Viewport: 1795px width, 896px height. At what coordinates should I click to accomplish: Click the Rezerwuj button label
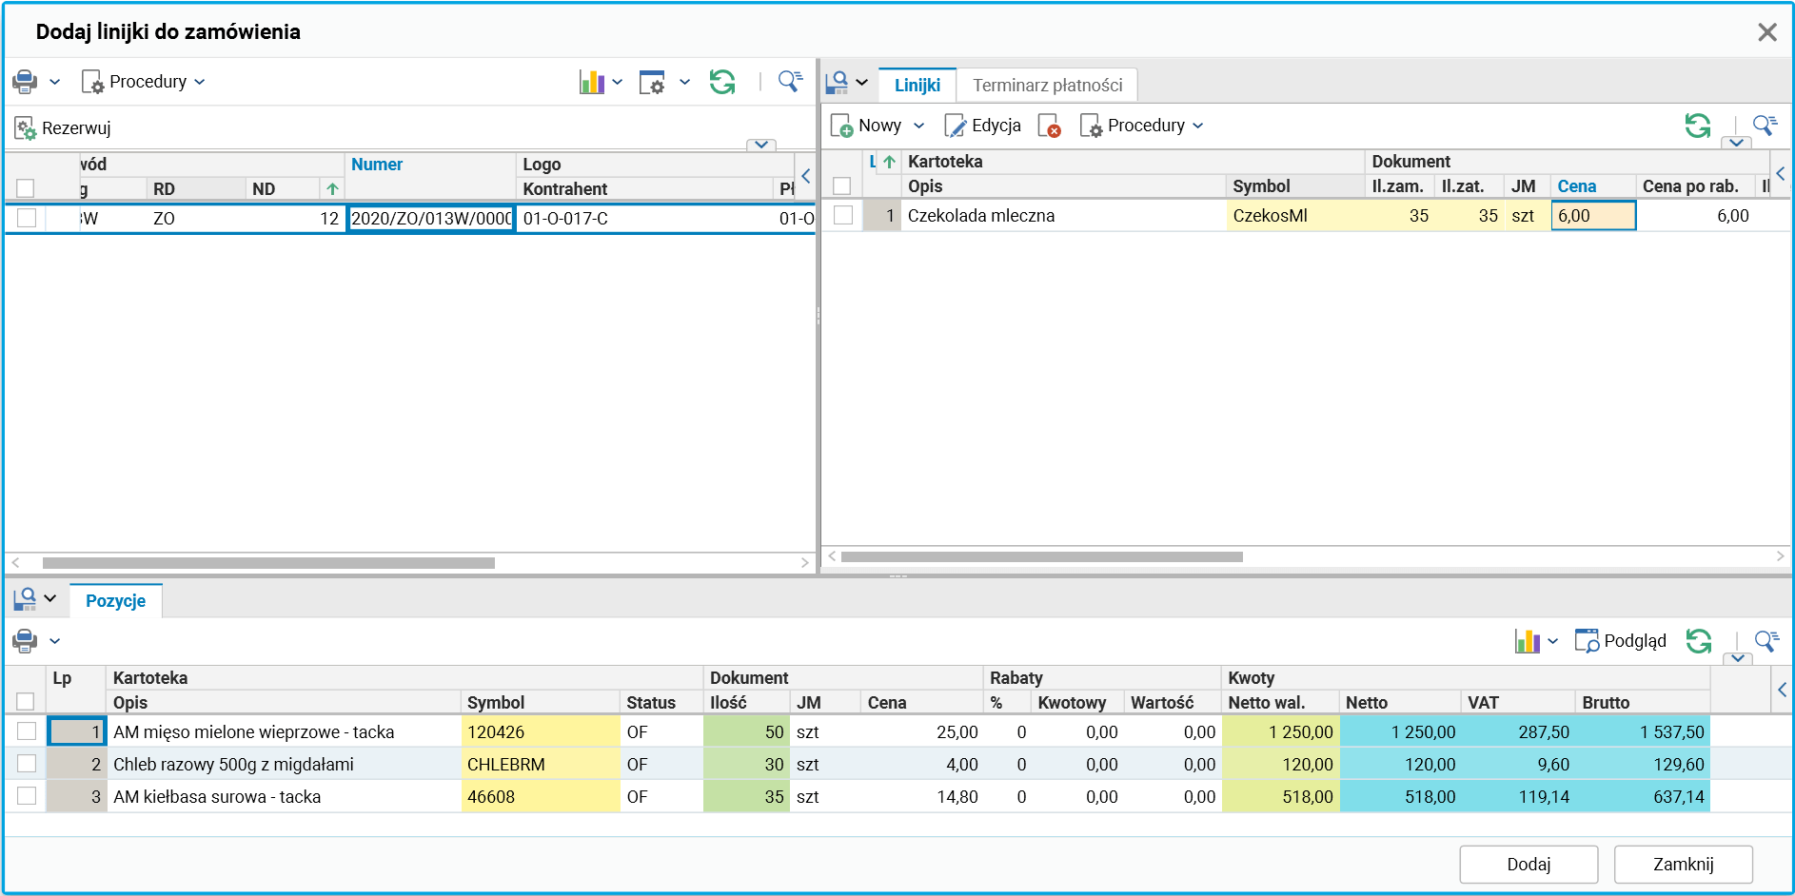tap(76, 128)
